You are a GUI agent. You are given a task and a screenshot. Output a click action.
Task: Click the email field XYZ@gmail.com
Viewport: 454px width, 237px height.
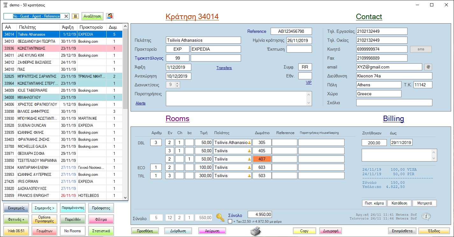pyautogui.click(x=389, y=67)
